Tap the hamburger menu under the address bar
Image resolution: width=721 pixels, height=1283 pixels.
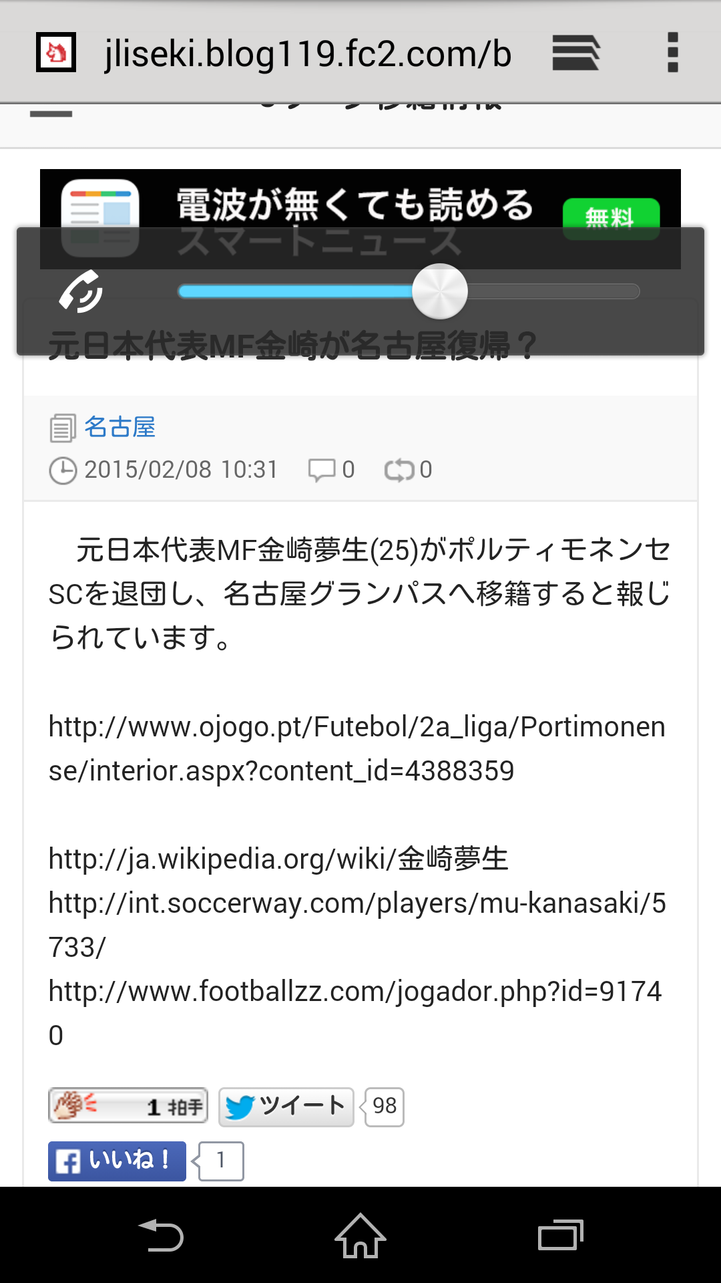(51, 114)
